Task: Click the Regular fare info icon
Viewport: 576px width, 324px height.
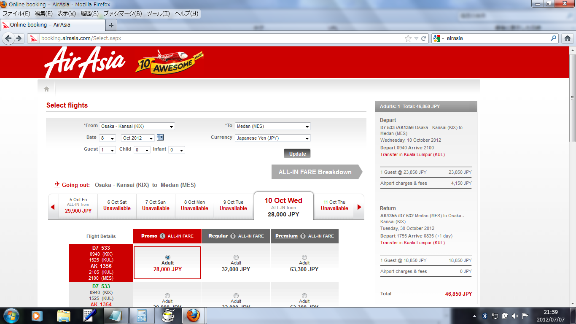Action: tap(233, 236)
